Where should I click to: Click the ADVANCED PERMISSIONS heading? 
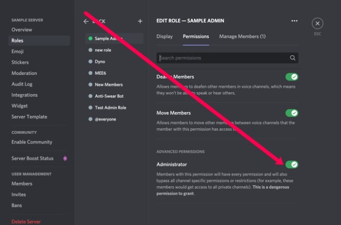click(x=181, y=152)
